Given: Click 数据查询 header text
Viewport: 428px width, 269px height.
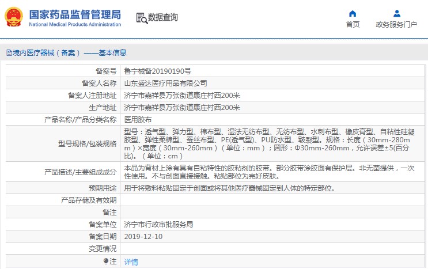Looking at the screenshot, I should pos(162,17).
